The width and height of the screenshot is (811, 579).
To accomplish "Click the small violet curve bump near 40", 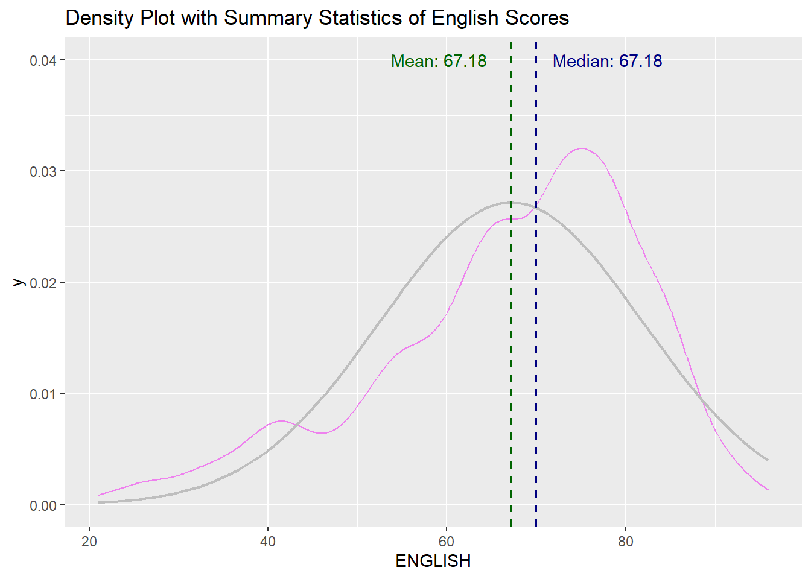I will pos(281,420).
